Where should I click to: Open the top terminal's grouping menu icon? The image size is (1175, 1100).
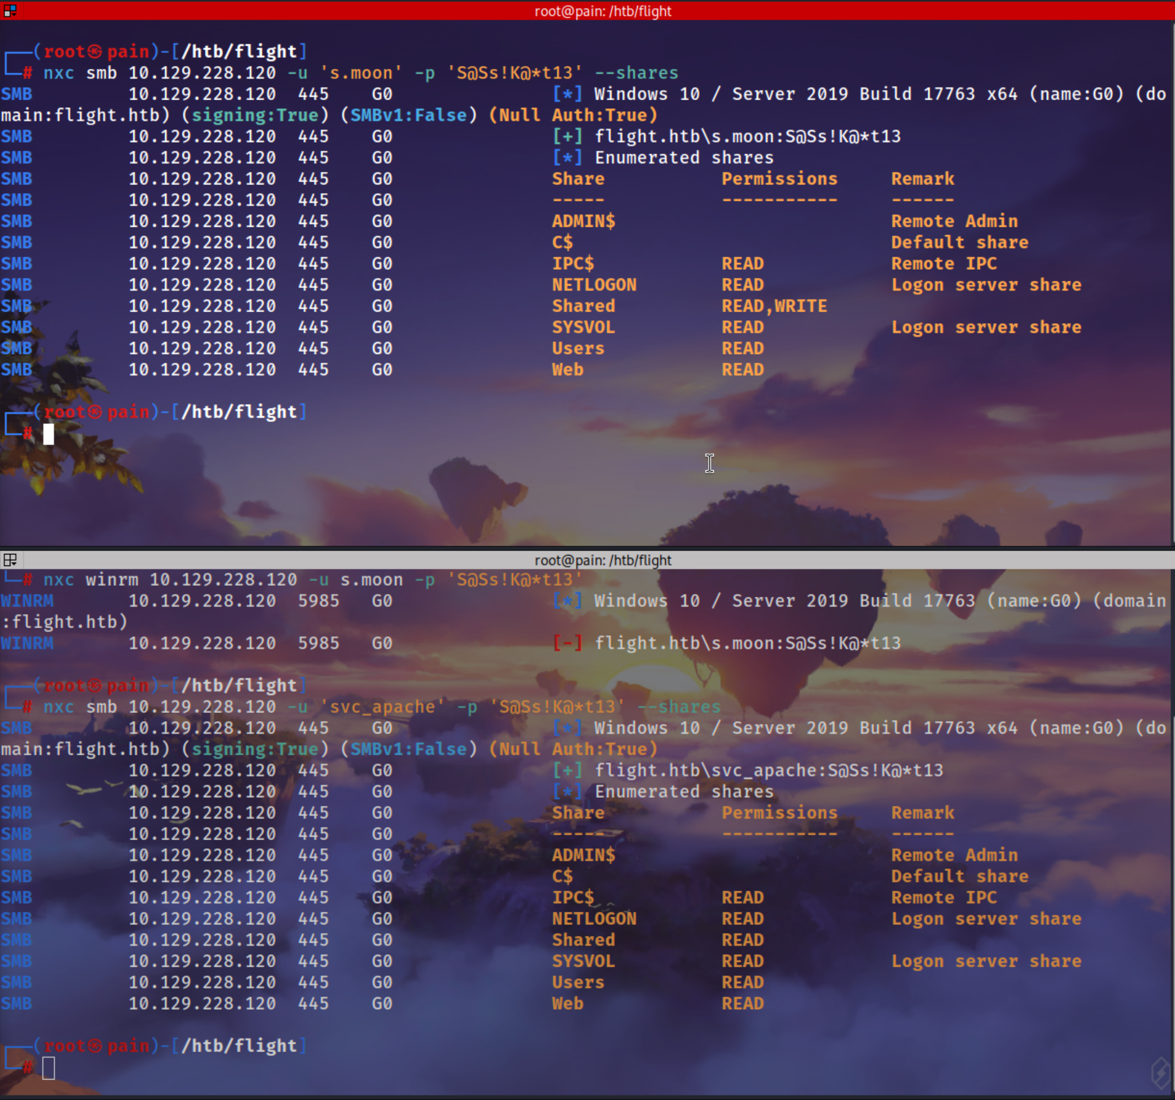10,10
